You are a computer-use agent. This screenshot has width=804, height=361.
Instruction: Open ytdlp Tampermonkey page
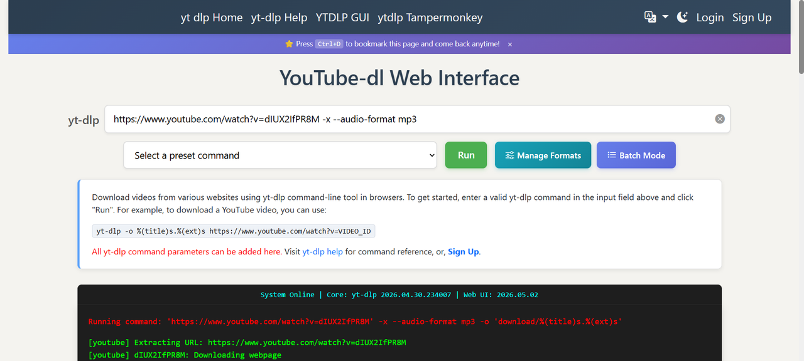[430, 18]
